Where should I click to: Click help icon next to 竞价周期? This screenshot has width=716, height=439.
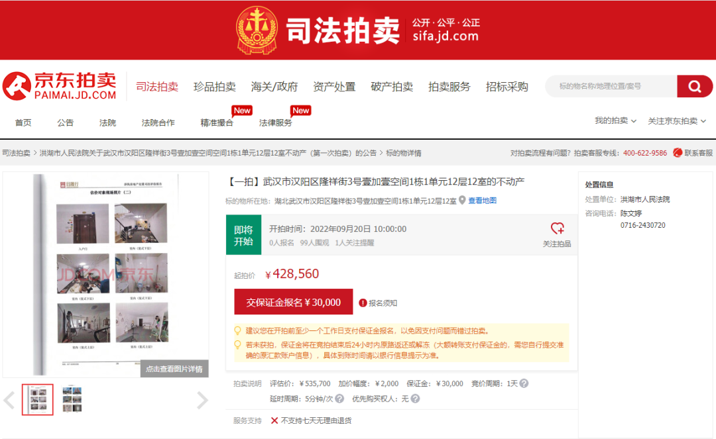(524, 383)
